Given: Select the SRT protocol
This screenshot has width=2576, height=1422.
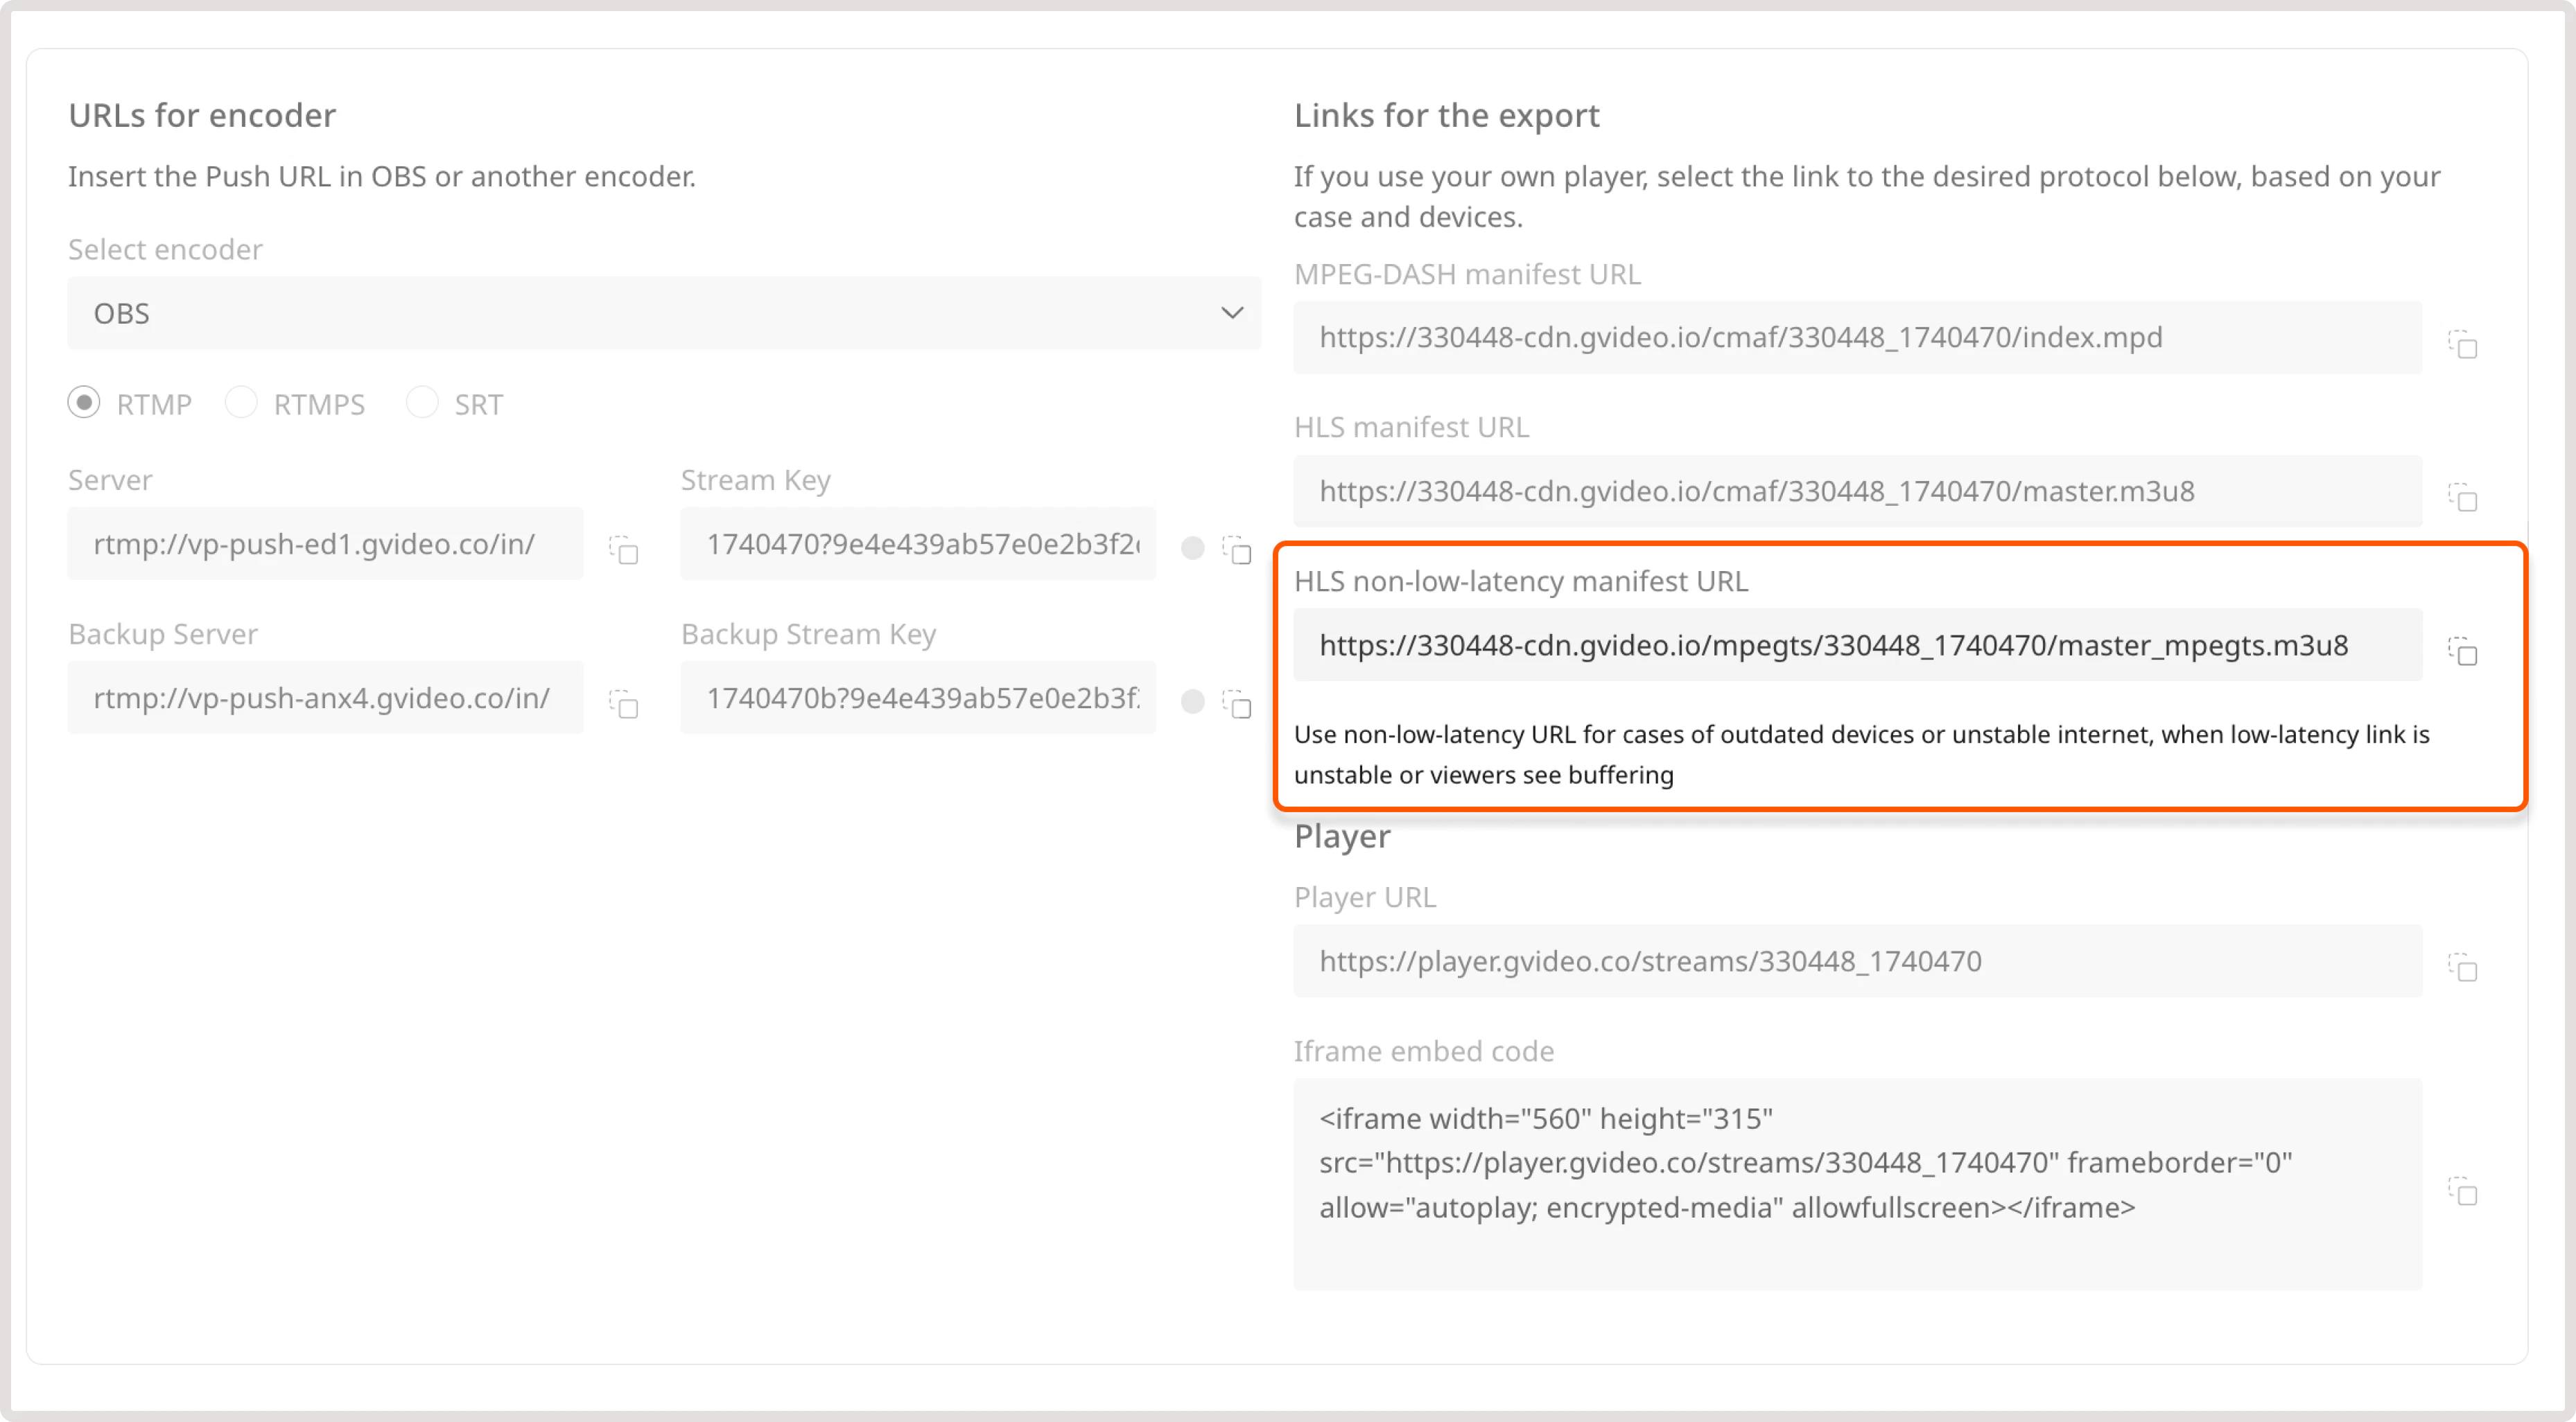Looking at the screenshot, I should click(x=423, y=403).
